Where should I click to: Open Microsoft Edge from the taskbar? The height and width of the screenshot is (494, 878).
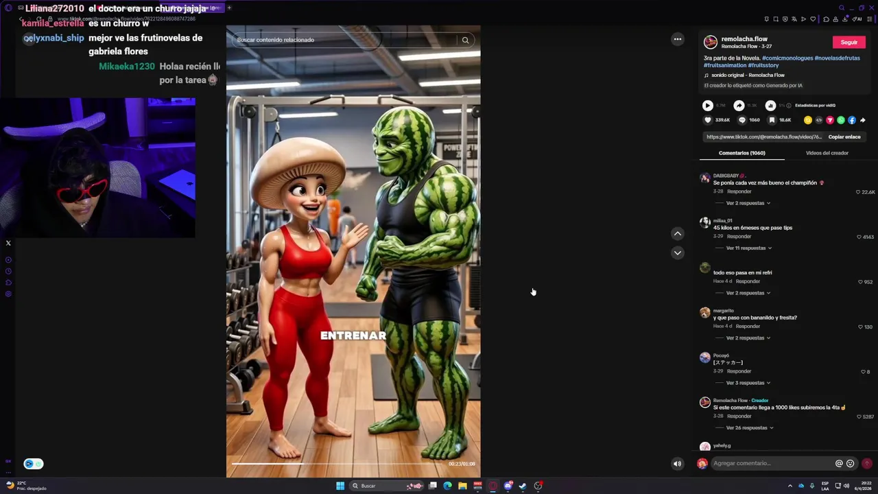[447, 486]
